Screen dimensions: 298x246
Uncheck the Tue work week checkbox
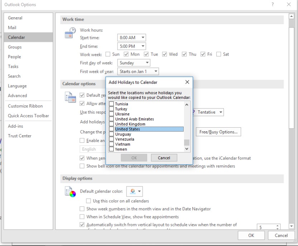[x=146, y=54]
